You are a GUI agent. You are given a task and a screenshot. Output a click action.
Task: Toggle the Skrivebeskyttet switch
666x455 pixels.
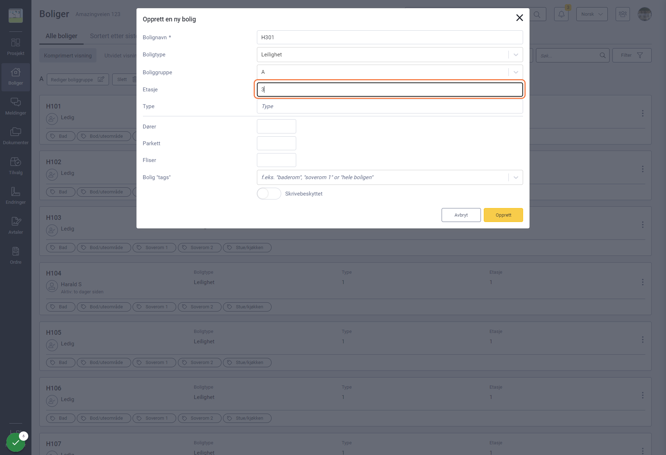pyautogui.click(x=269, y=194)
